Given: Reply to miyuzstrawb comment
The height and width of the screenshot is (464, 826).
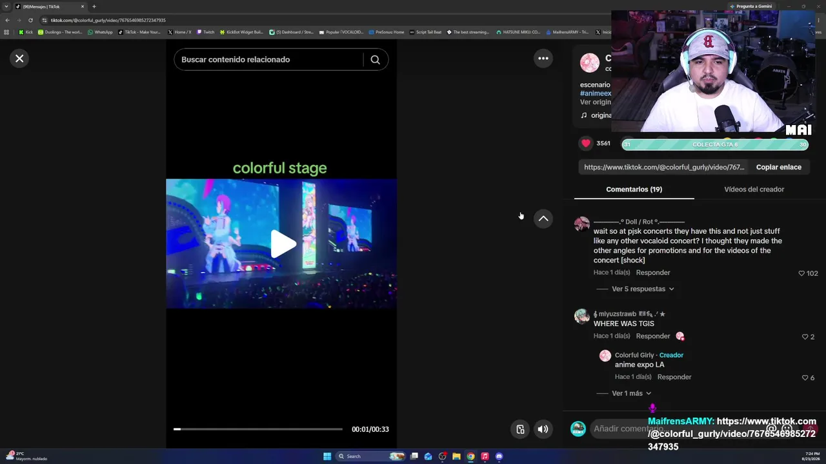Looking at the screenshot, I should (x=653, y=336).
